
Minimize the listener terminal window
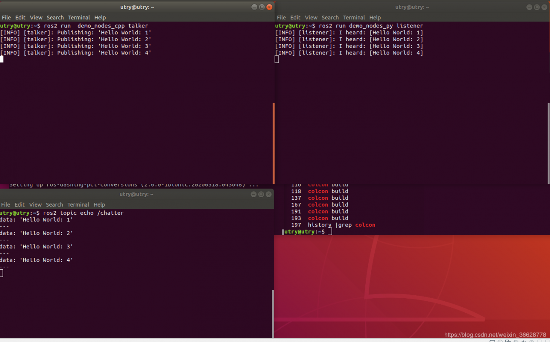pos(529,7)
